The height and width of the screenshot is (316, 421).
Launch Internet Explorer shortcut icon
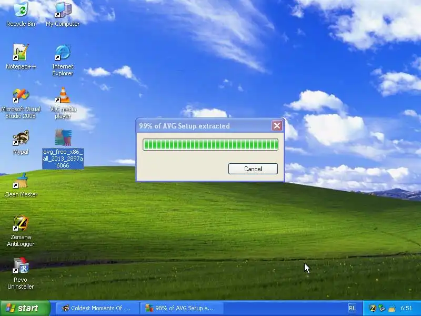63,60
